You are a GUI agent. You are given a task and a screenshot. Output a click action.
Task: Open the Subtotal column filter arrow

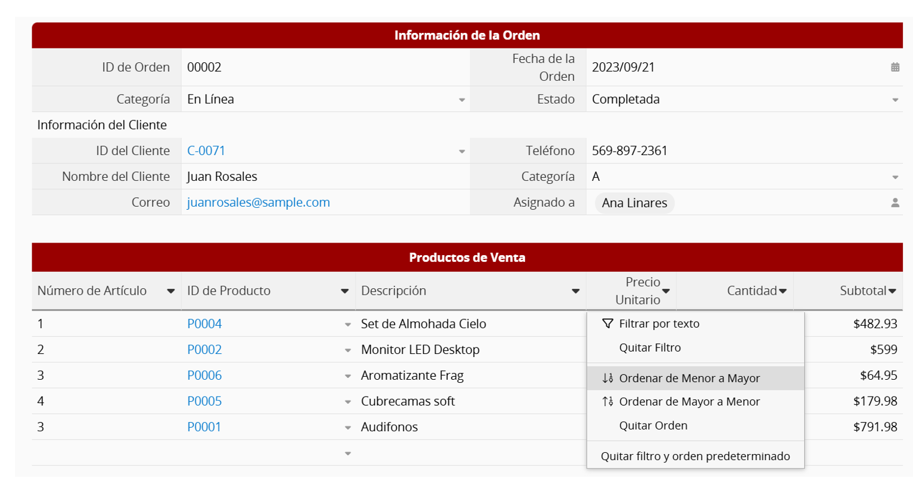point(892,291)
